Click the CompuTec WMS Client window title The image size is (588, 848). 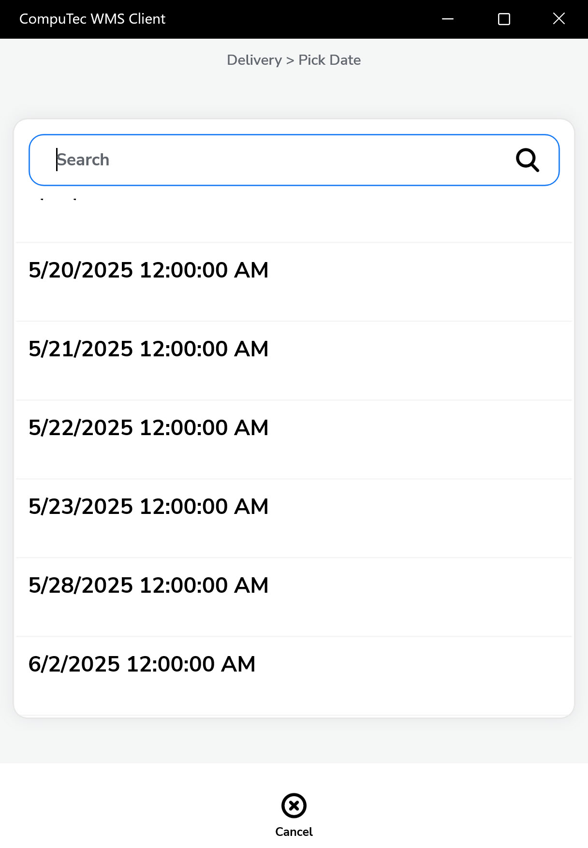(x=92, y=19)
